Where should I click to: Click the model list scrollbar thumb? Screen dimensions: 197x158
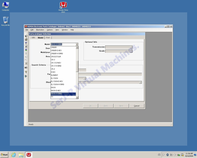tap(77, 66)
